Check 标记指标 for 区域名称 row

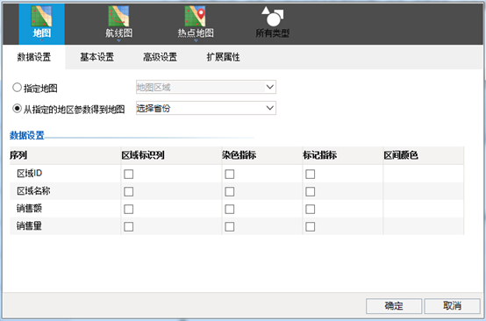[x=311, y=191]
